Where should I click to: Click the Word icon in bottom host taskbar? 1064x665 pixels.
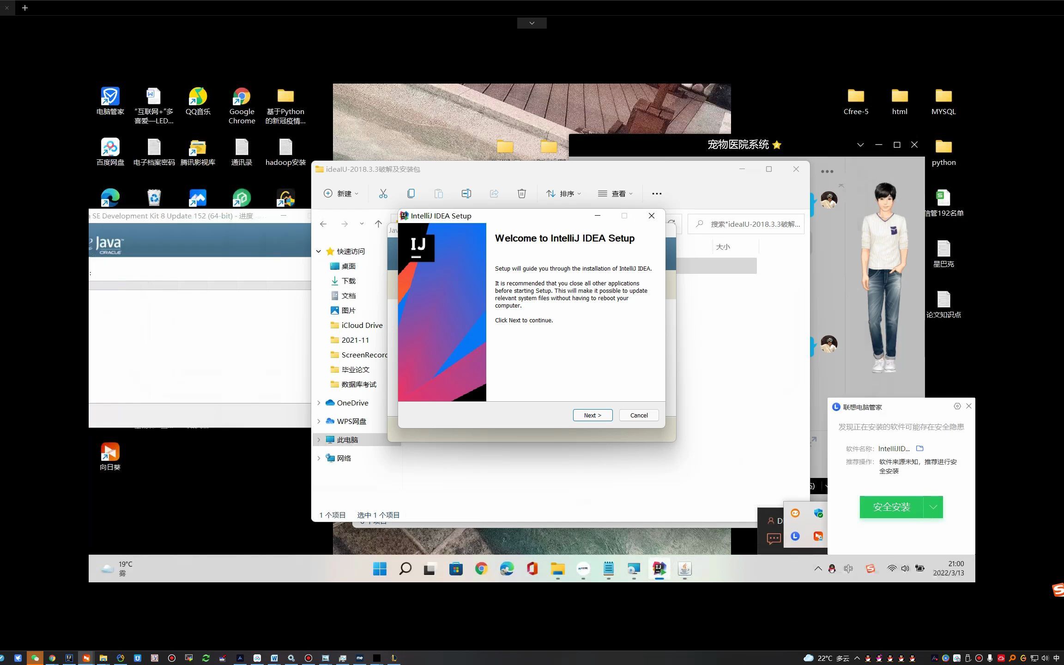click(274, 658)
